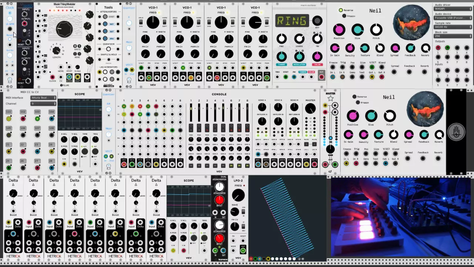This screenshot has height=267, width=474.
Task: Open the MIDI interface Arturia Beat dropdown
Action: (x=43, y=98)
